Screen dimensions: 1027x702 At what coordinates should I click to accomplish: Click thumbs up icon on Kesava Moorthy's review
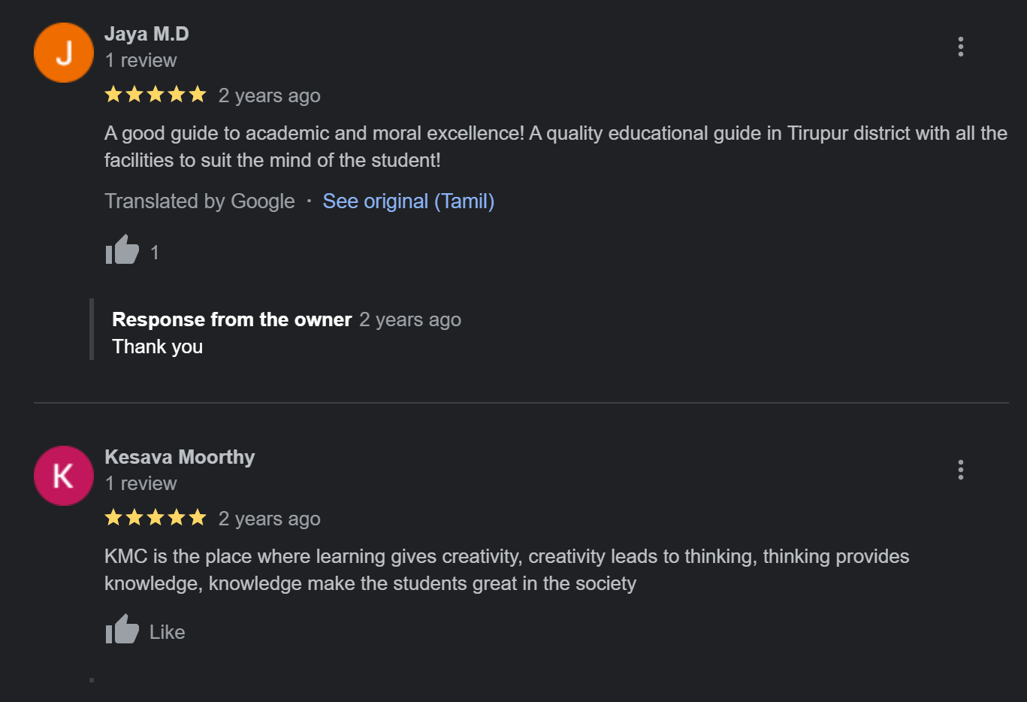[122, 630]
